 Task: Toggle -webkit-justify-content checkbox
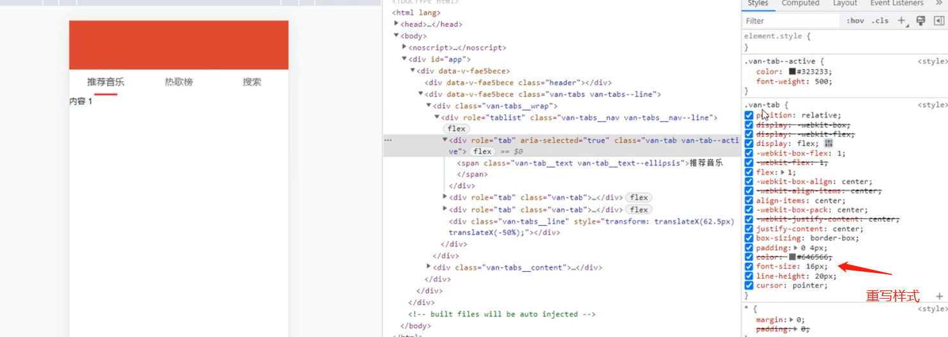click(x=749, y=219)
